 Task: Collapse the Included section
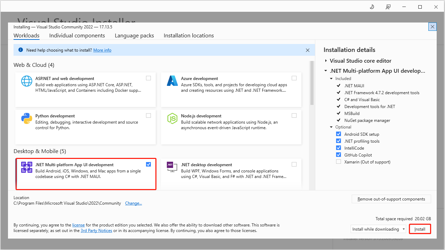point(331,78)
